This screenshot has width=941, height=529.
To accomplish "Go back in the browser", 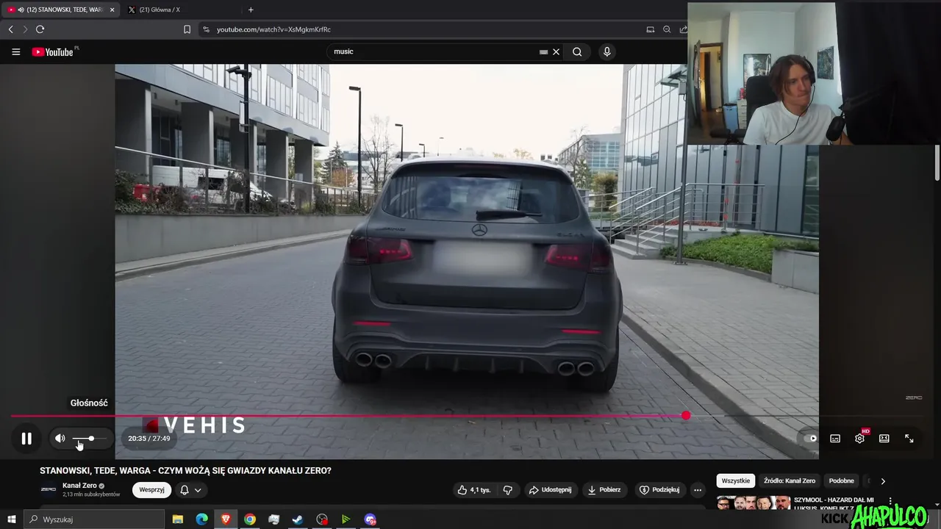I will (x=10, y=29).
